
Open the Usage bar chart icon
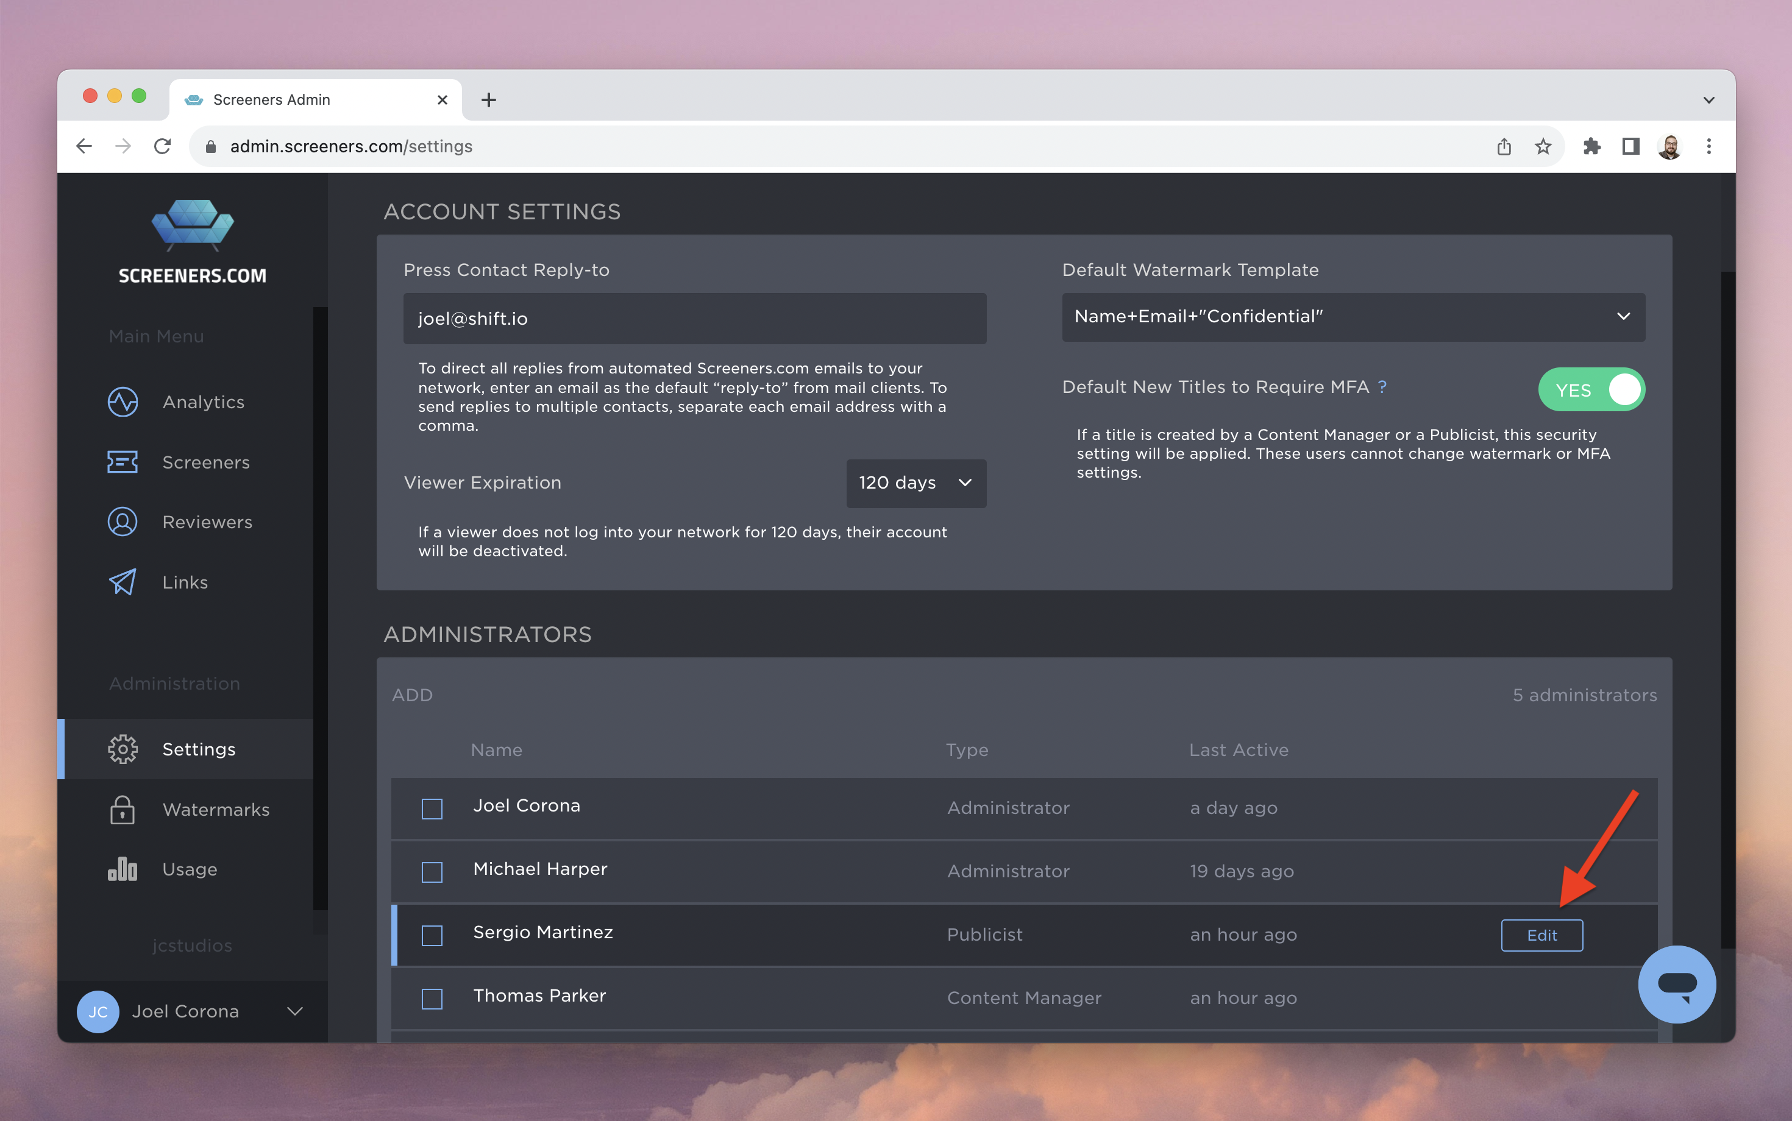click(x=123, y=869)
